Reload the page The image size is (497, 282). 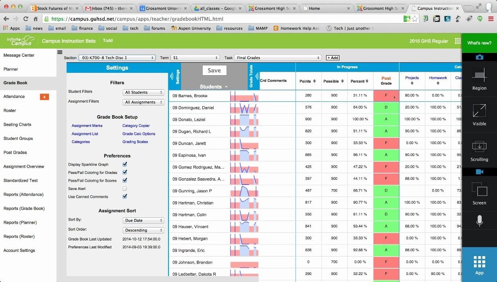(x=25, y=18)
